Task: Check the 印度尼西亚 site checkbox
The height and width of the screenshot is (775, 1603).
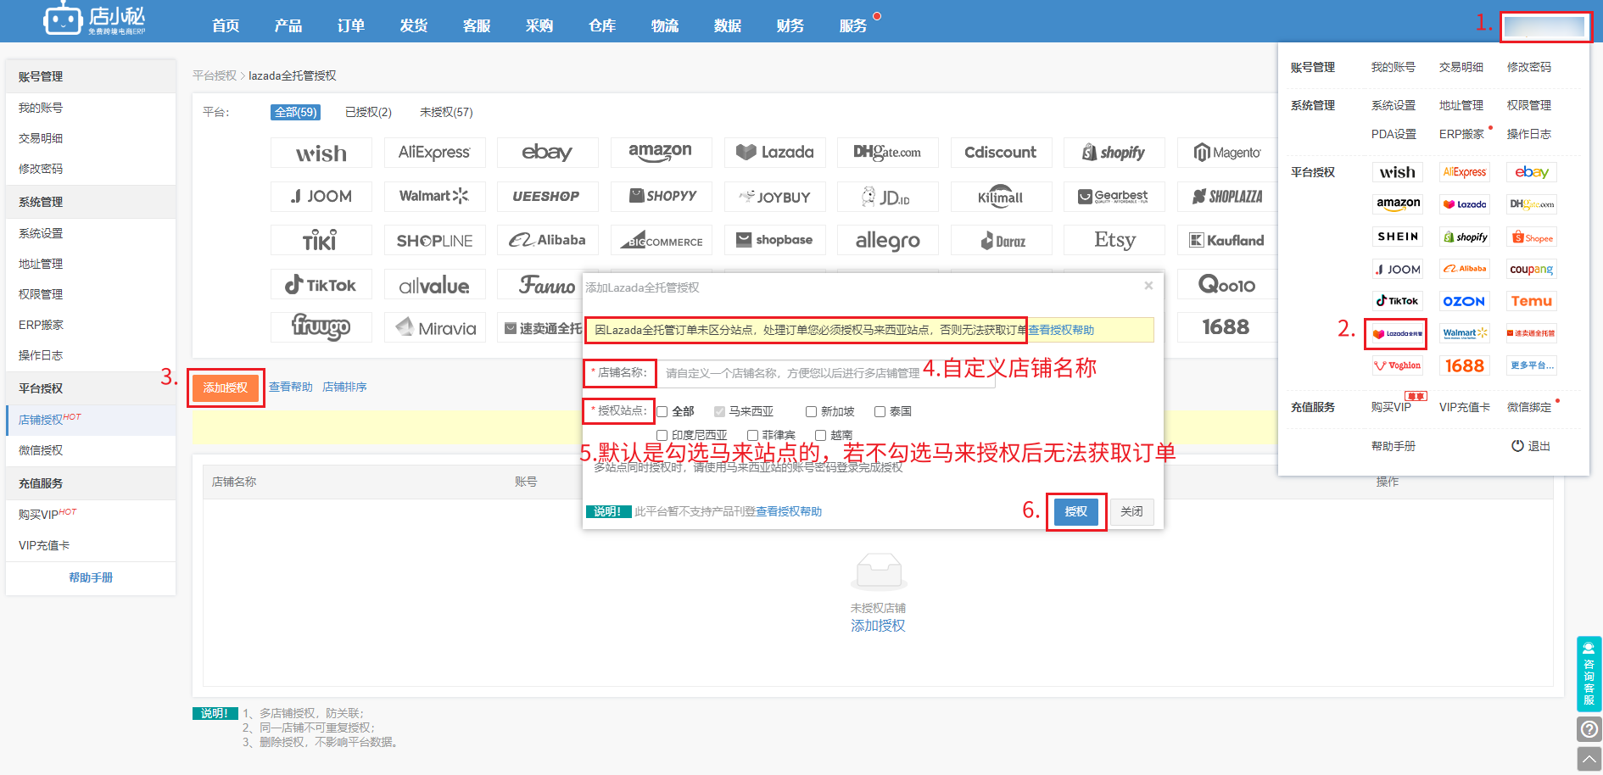Action: (662, 435)
